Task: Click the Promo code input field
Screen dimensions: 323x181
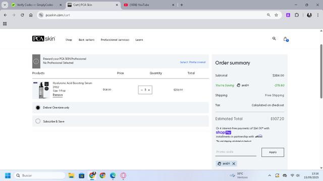Action: coord(236,152)
